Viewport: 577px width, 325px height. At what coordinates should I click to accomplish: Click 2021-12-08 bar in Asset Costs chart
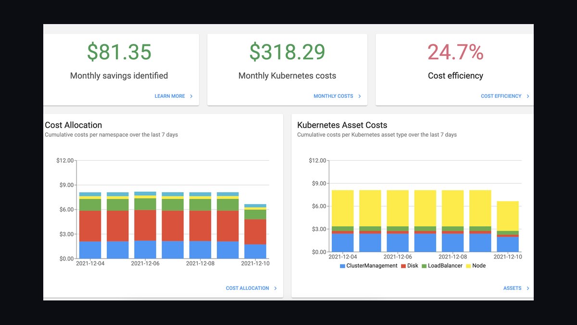tap(452, 221)
